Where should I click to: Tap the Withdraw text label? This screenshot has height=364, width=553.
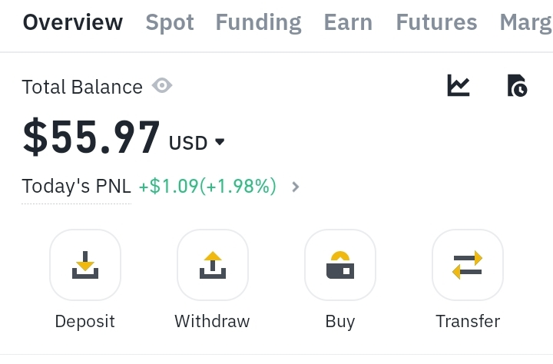coord(213,321)
